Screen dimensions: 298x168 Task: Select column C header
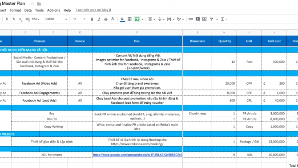click(25, 33)
